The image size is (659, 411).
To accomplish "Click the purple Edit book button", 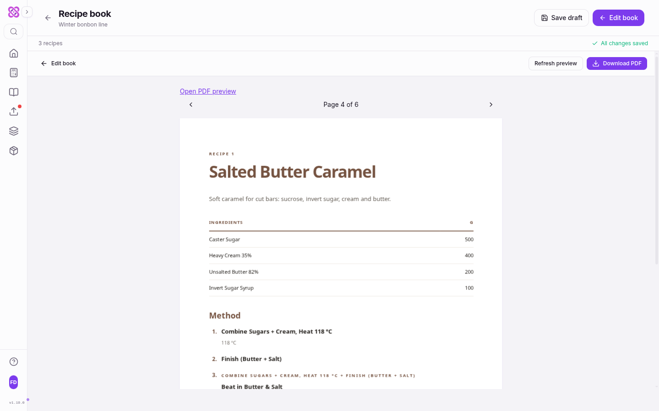I will tap(618, 18).
